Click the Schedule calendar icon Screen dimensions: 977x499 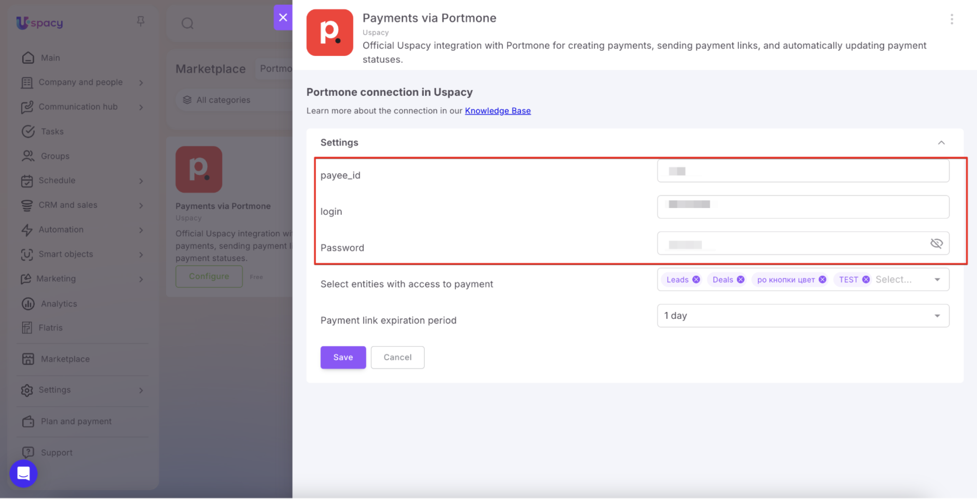click(x=27, y=181)
